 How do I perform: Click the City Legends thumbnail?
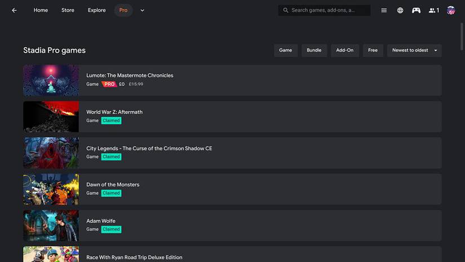pyautogui.click(x=51, y=153)
